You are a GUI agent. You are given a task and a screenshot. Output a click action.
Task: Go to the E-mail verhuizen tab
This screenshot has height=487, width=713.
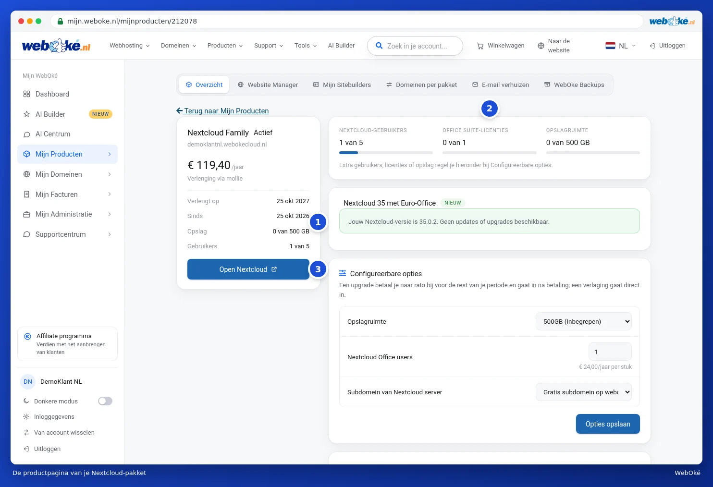(x=501, y=85)
